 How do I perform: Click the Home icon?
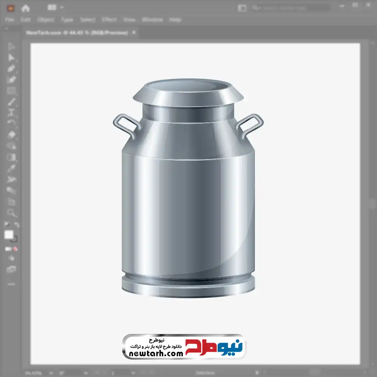(x=26, y=8)
